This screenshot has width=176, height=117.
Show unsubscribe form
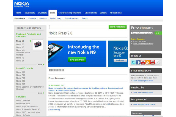[x=142, y=93]
